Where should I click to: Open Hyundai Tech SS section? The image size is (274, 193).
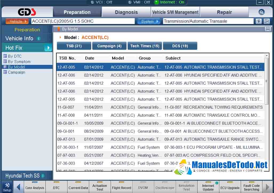point(27,176)
